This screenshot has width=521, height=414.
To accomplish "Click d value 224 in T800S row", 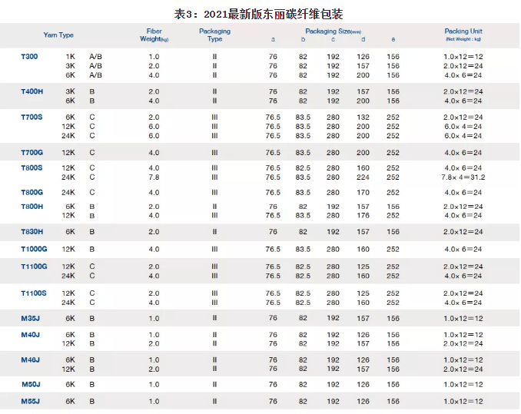I will [x=363, y=177].
